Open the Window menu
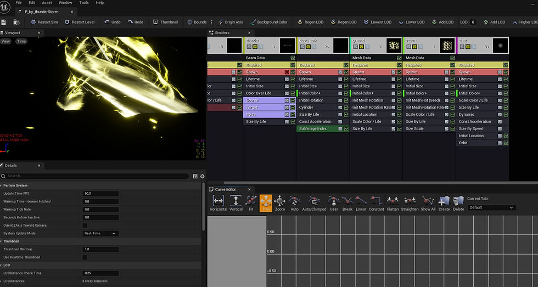The height and width of the screenshot is (287, 538). pyautogui.click(x=65, y=2)
